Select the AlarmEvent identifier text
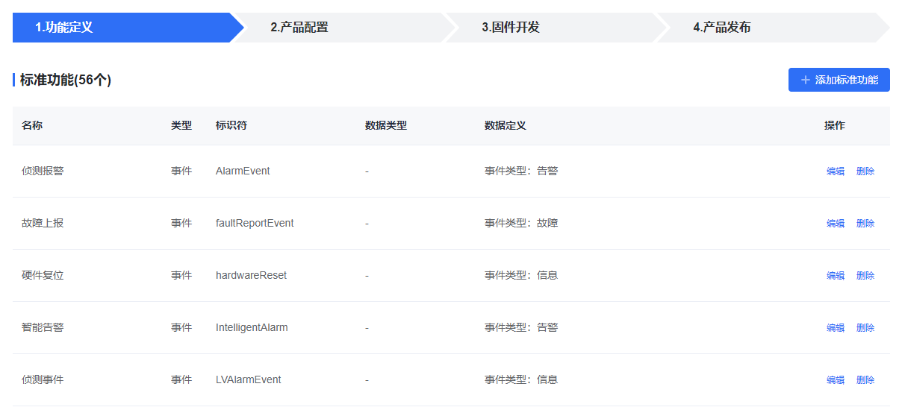 tap(243, 171)
